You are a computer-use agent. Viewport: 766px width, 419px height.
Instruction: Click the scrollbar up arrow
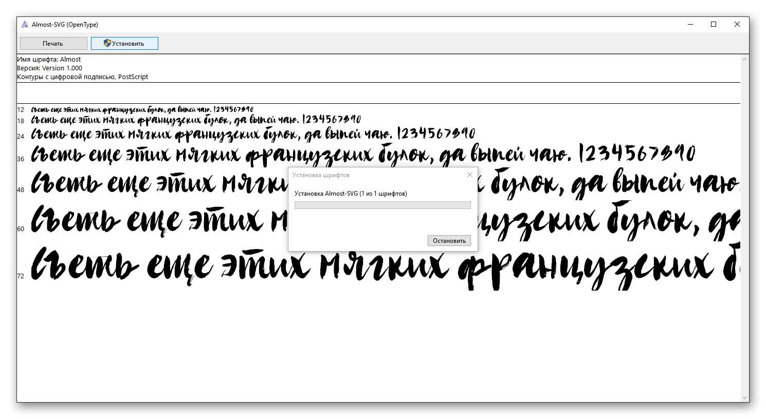(x=744, y=59)
